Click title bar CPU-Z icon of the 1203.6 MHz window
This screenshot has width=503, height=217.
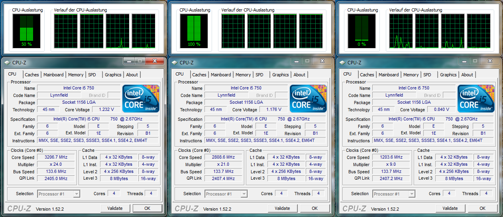click(x=343, y=62)
